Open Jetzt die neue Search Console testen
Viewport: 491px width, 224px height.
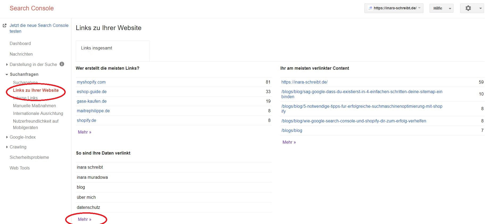pos(39,28)
